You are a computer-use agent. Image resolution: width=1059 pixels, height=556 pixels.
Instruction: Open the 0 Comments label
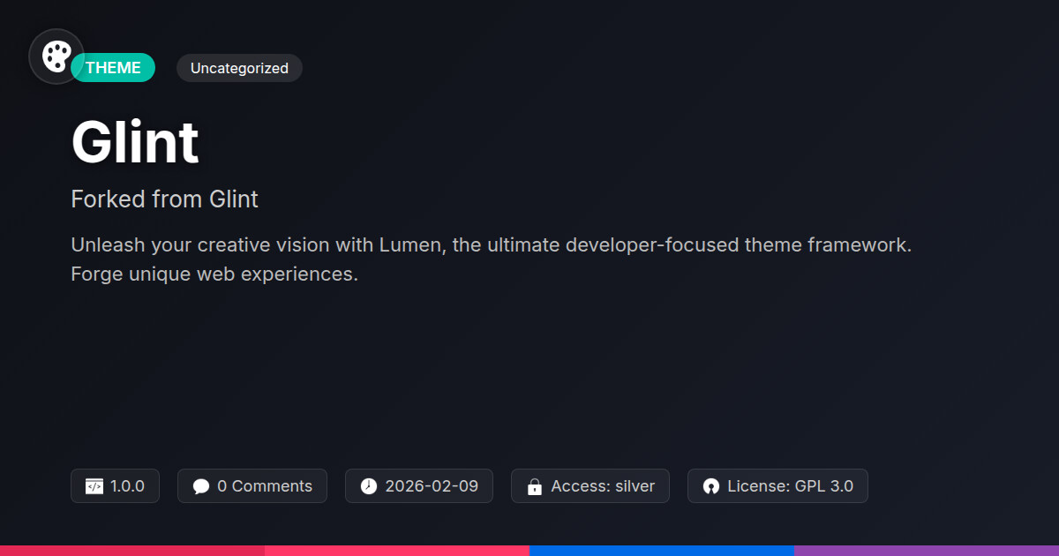(x=264, y=486)
